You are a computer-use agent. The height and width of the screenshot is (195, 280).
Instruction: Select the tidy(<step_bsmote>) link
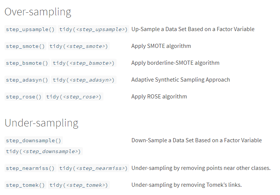[83, 63]
